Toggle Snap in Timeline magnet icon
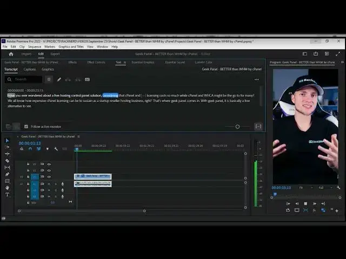 pyautogui.click(x=30, y=149)
